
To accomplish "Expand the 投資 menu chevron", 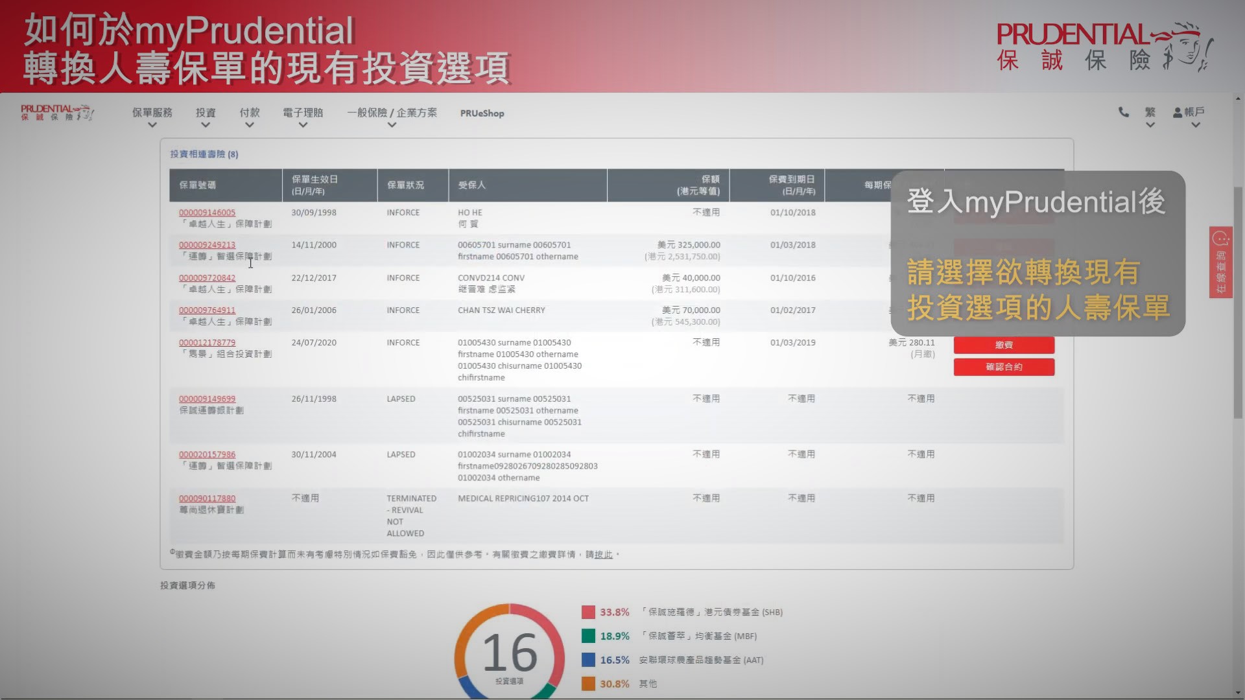I will pyautogui.click(x=206, y=125).
